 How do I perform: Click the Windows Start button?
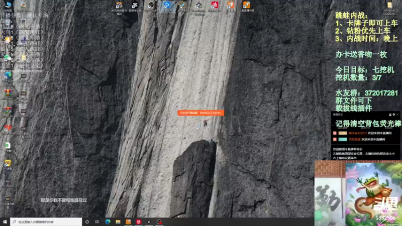click(5, 221)
